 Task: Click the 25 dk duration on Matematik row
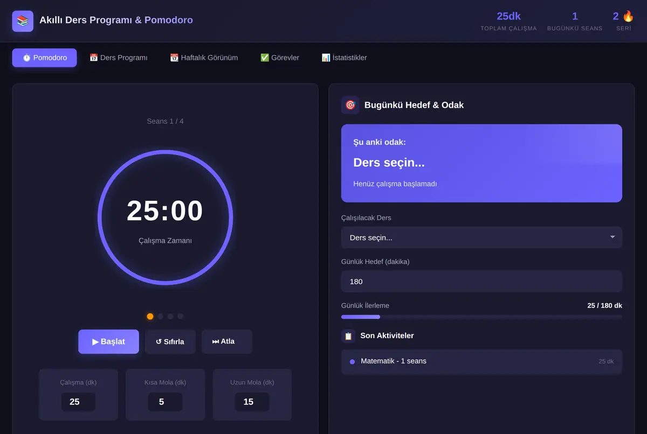pos(606,361)
